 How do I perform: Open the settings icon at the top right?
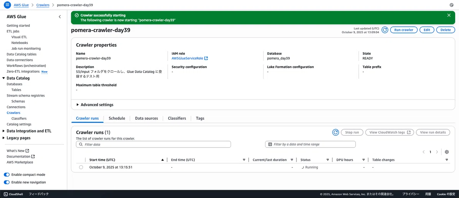(x=452, y=5)
